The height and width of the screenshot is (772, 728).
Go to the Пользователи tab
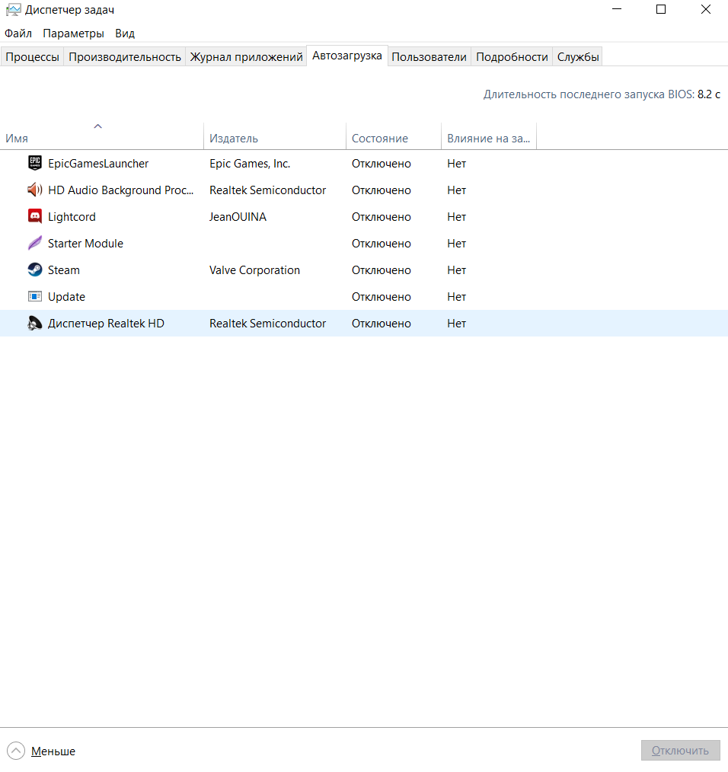click(x=429, y=56)
